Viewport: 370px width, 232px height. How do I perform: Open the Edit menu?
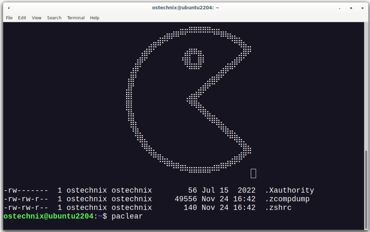(x=22, y=18)
